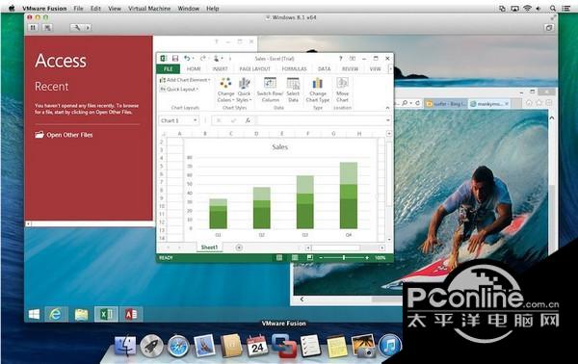Image resolution: width=578 pixels, height=364 pixels.
Task: Switch to Normal view in Excel status bar
Action: [279, 257]
